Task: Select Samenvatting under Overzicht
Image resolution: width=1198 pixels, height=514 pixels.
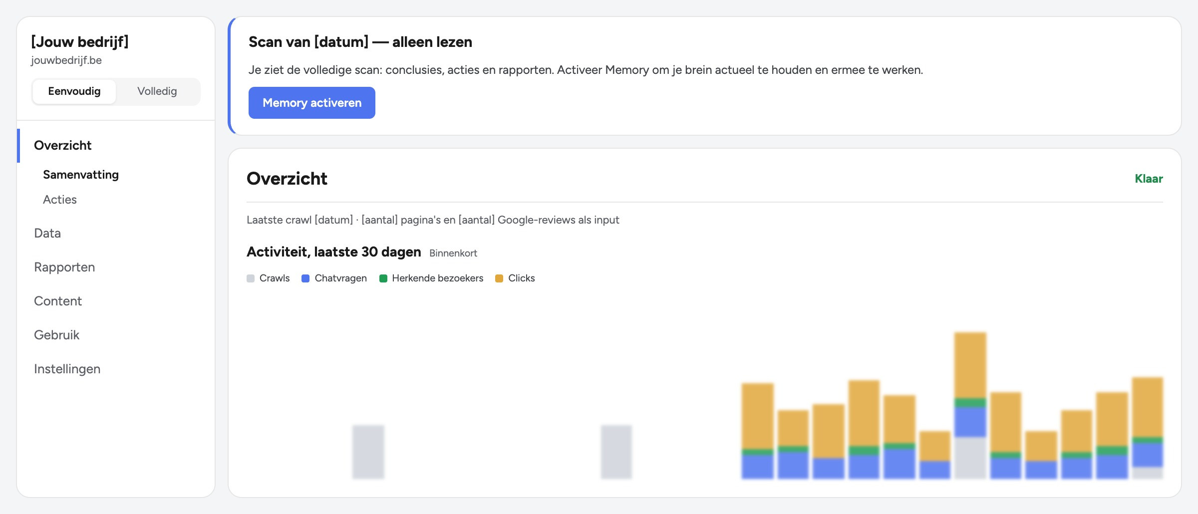Action: [81, 175]
